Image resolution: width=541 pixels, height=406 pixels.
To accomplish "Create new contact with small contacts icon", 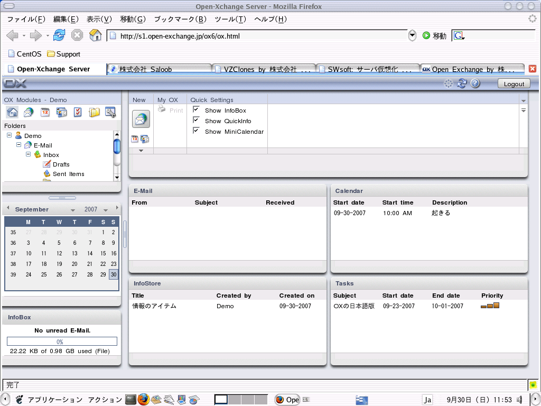I will coord(145,139).
